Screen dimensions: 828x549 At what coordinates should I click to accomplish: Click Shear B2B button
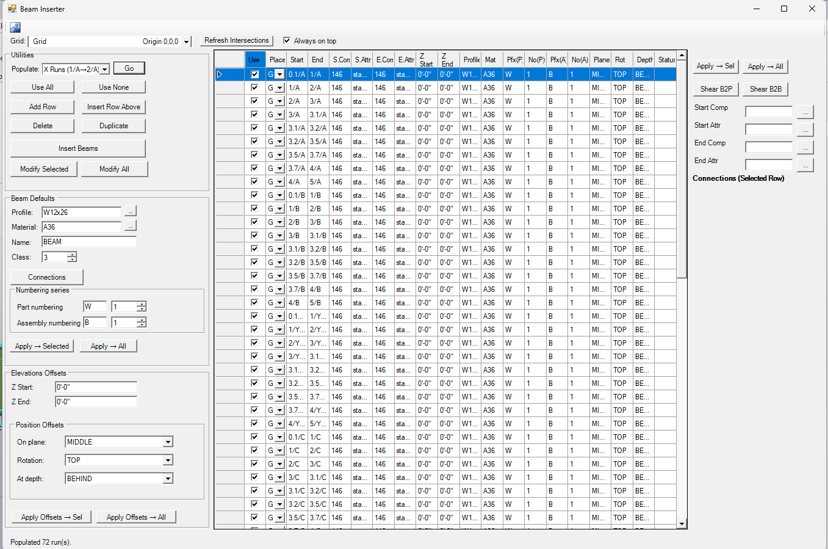[x=766, y=89]
